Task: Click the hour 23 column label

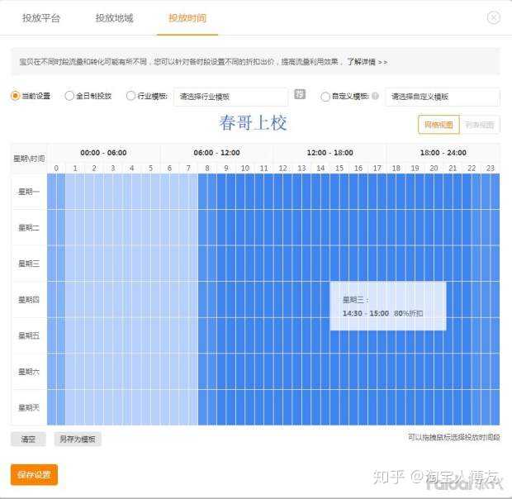Action: [491, 169]
